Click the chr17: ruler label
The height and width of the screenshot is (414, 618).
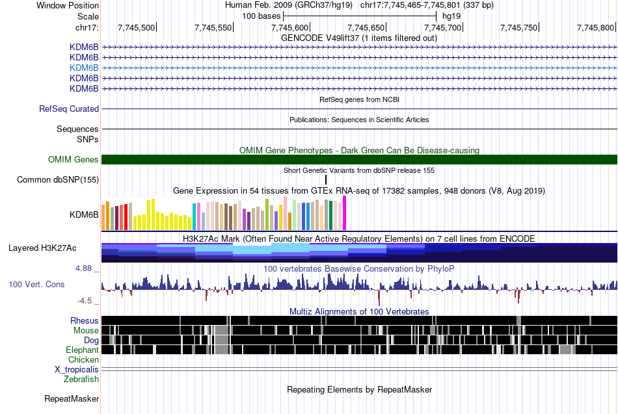click(x=87, y=27)
